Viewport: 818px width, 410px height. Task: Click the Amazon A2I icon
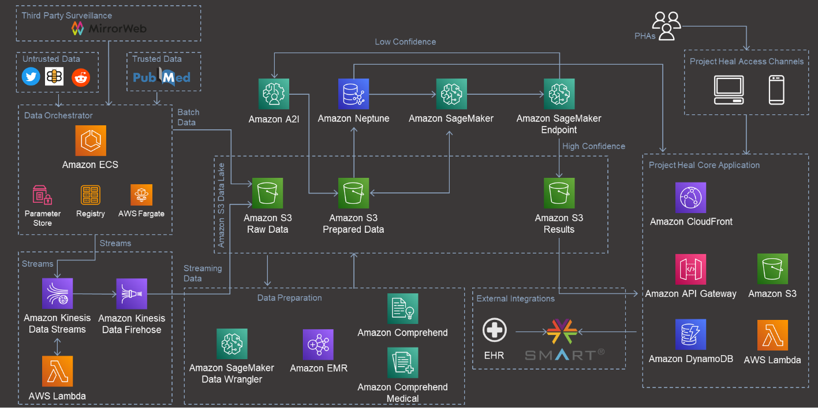click(274, 94)
